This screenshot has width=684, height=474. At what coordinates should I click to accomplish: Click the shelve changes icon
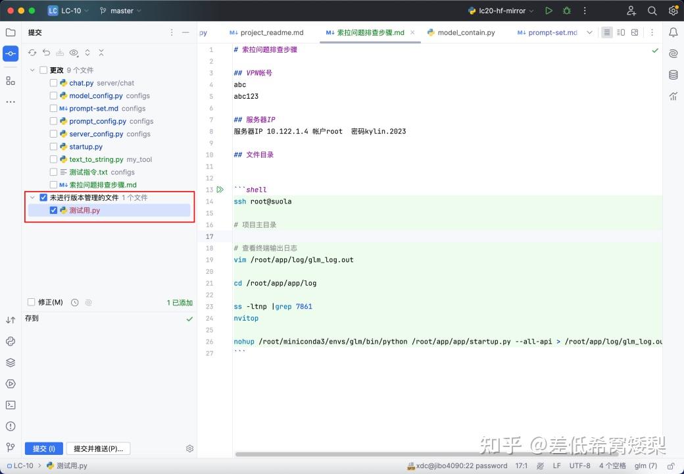pos(60,53)
